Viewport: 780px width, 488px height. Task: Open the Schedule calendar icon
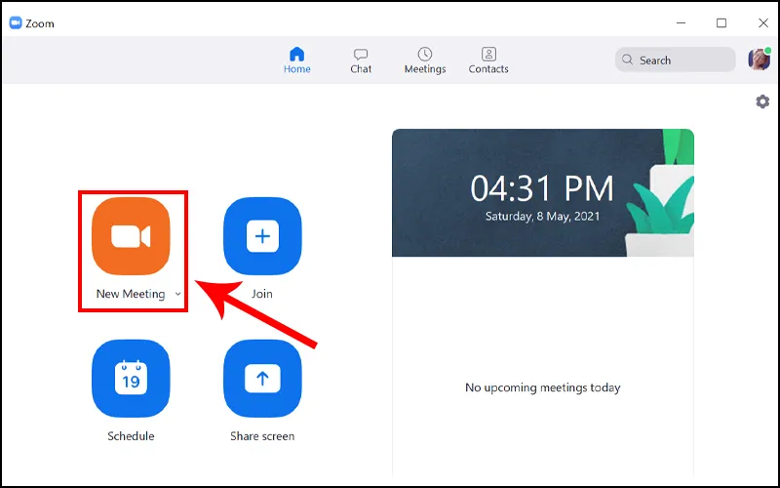131,379
